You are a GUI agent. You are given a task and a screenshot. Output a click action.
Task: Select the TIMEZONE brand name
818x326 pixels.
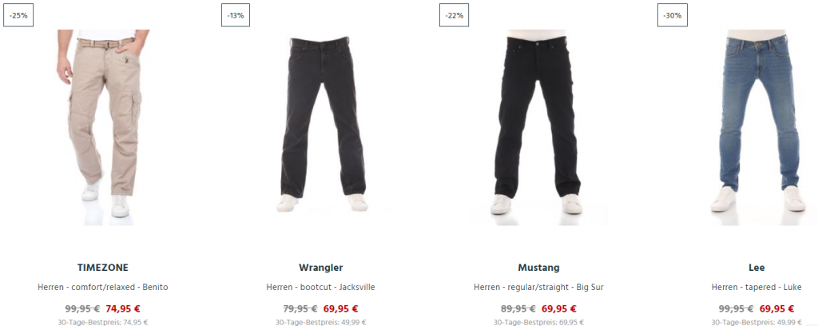tap(103, 268)
